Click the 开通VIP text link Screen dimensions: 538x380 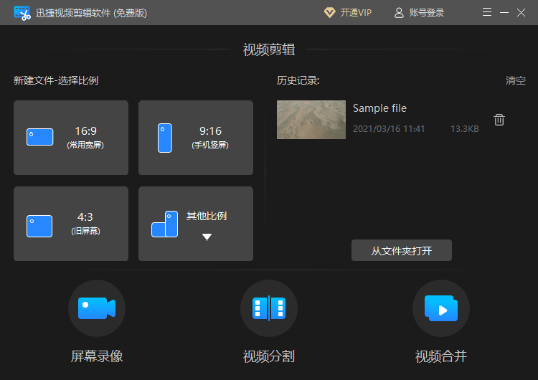(x=357, y=13)
